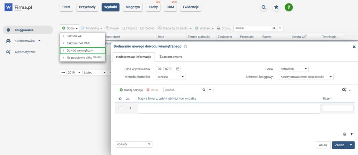Mark dialog as favorite with star
The height and width of the screenshot is (155, 358).
[x=186, y=46]
